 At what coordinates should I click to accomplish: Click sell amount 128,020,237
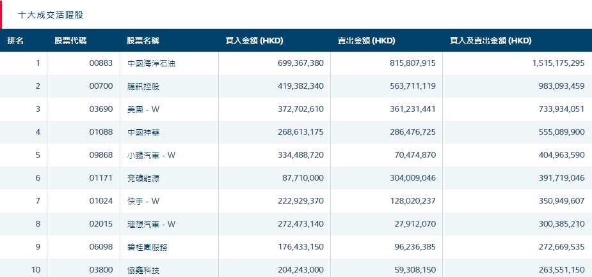point(413,201)
